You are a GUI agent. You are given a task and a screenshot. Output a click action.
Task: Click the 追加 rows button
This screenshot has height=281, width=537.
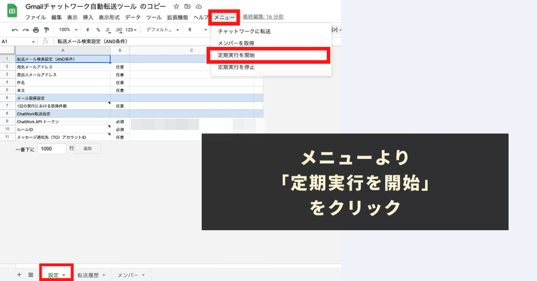pyautogui.click(x=88, y=148)
